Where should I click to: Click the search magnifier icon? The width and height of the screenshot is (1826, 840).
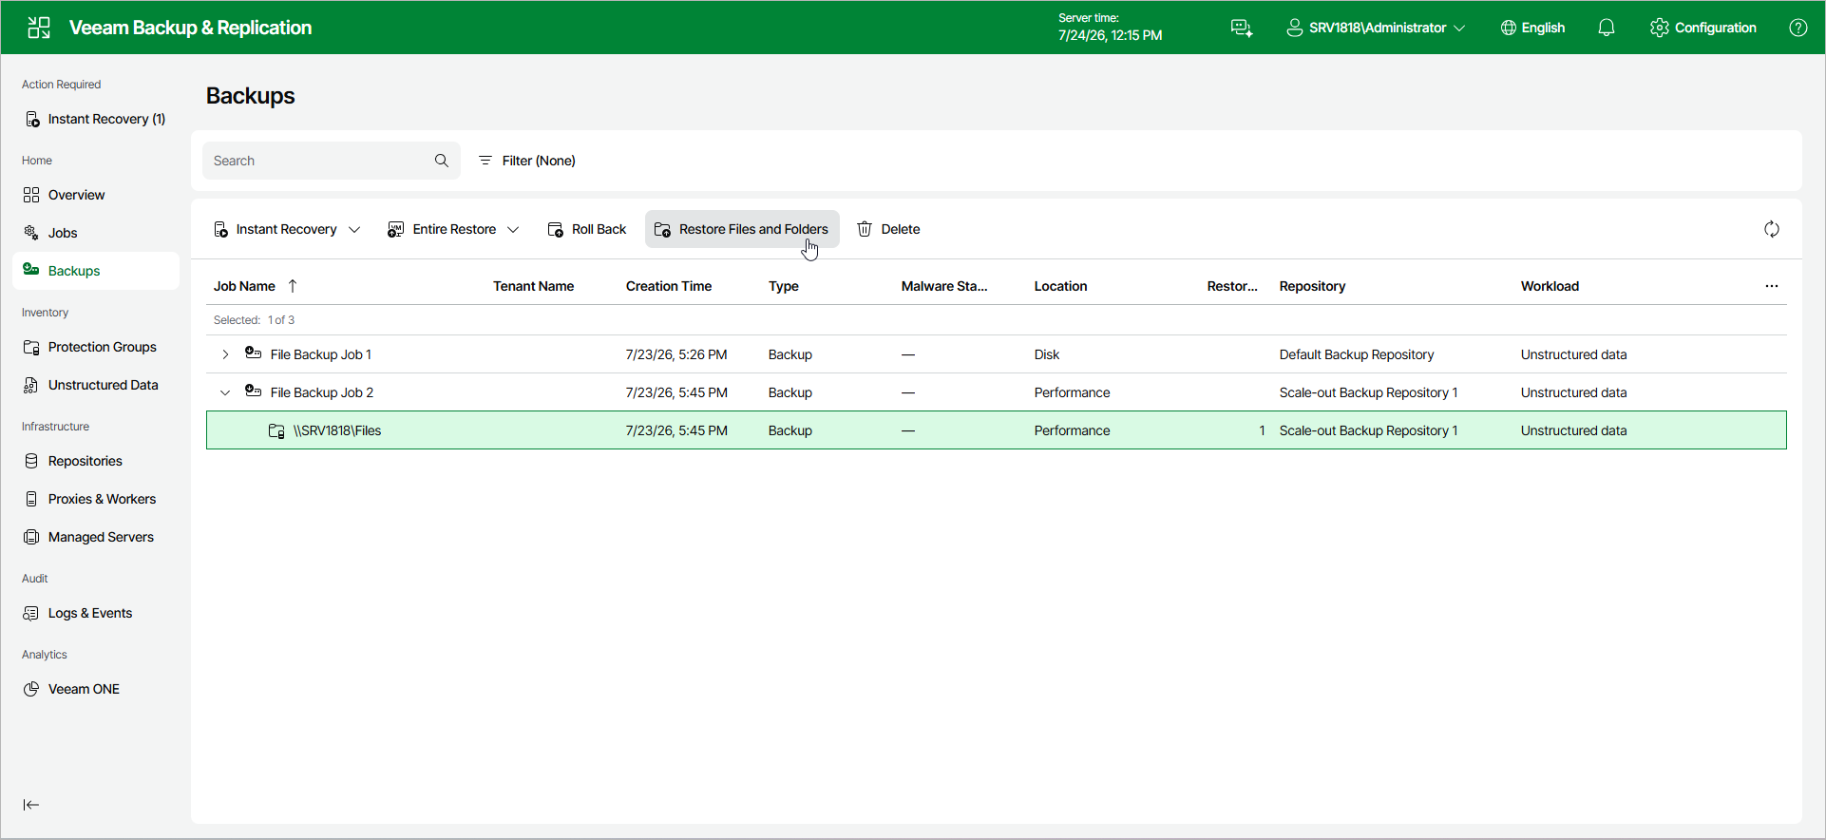pyautogui.click(x=442, y=161)
